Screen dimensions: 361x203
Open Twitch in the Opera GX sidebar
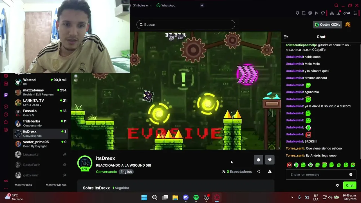[x=6, y=95]
